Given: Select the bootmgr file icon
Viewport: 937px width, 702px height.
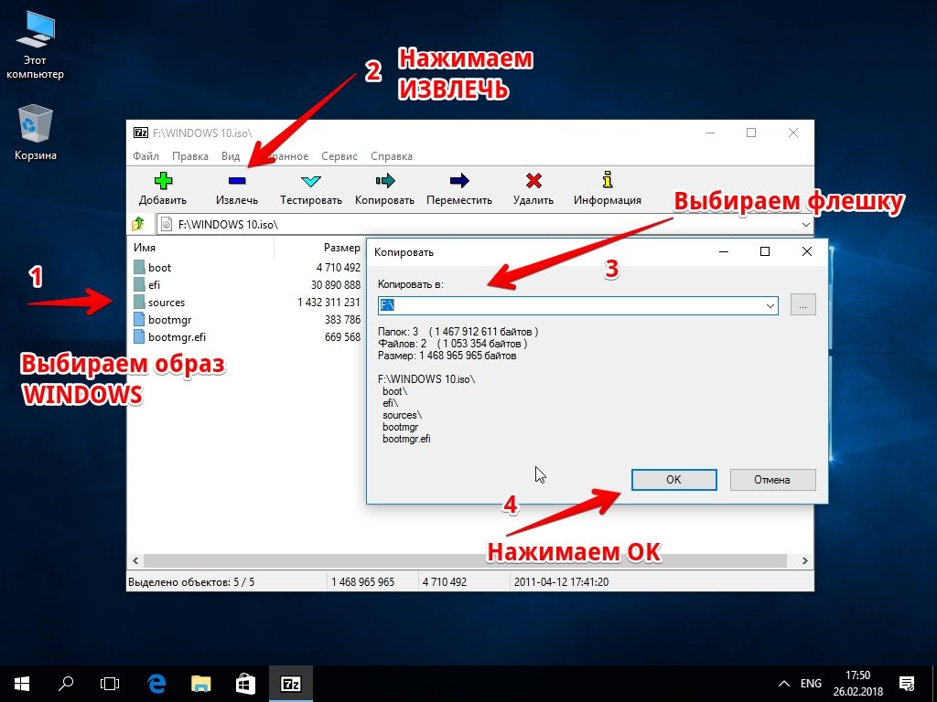Looking at the screenshot, I should [x=139, y=319].
